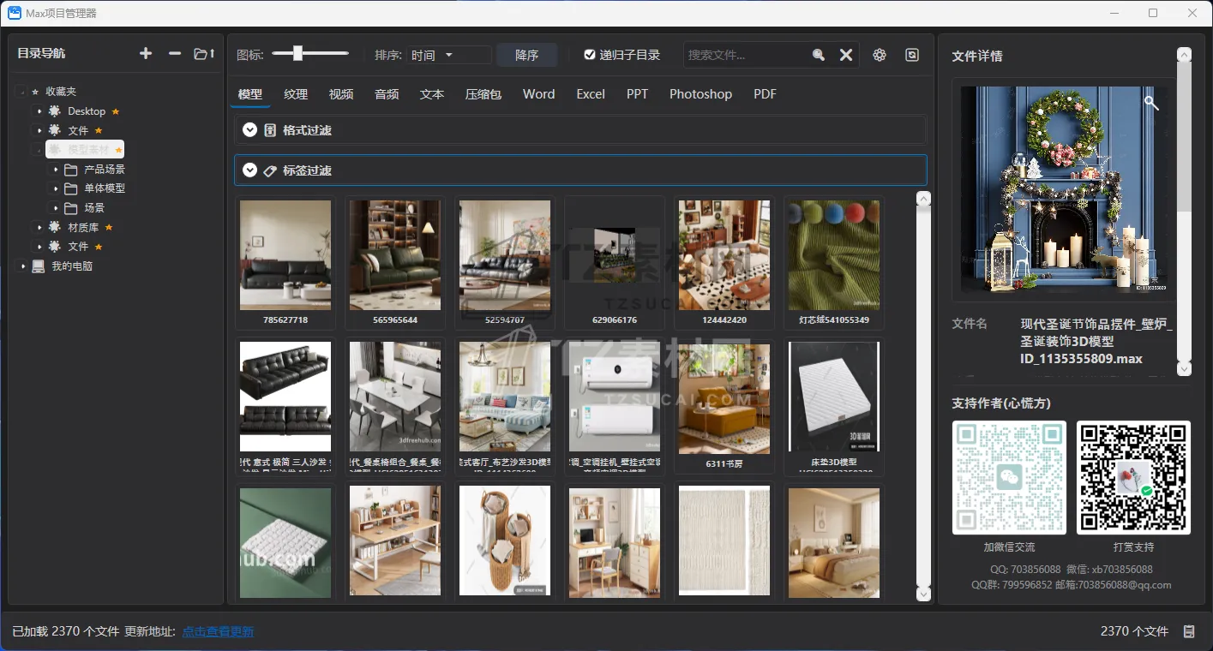This screenshot has height=651, width=1213.
Task: Click the plus icon in directory navigation
Action: coord(146,54)
